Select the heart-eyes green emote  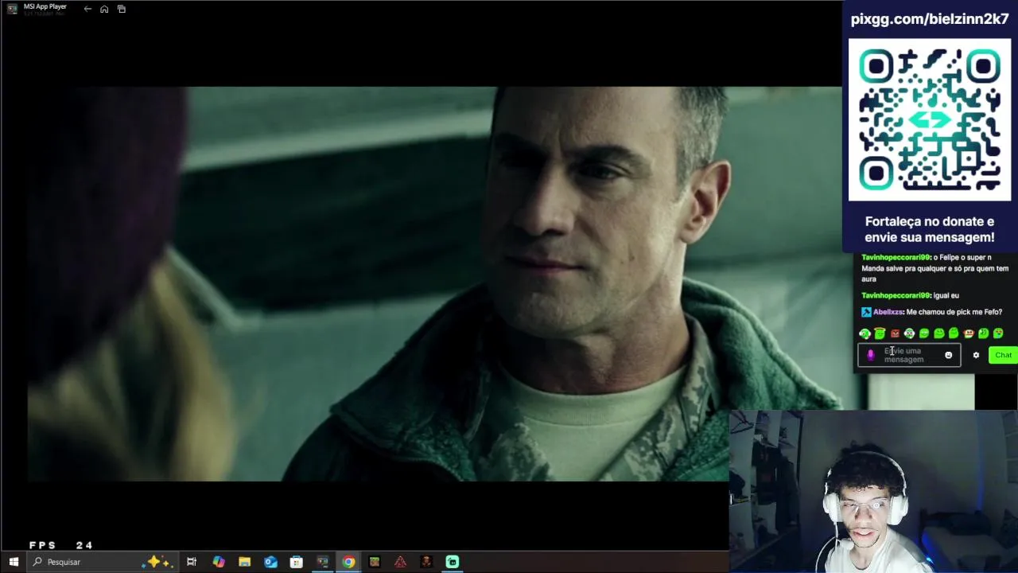998,333
